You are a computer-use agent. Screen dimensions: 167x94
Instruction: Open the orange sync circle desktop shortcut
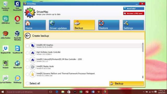17,79
